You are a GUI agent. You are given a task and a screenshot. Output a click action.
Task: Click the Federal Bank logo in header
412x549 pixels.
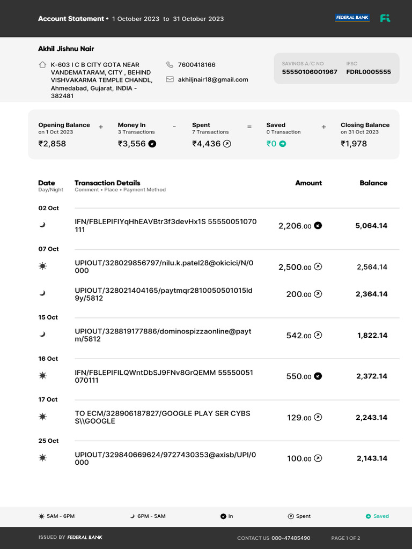tap(352, 18)
